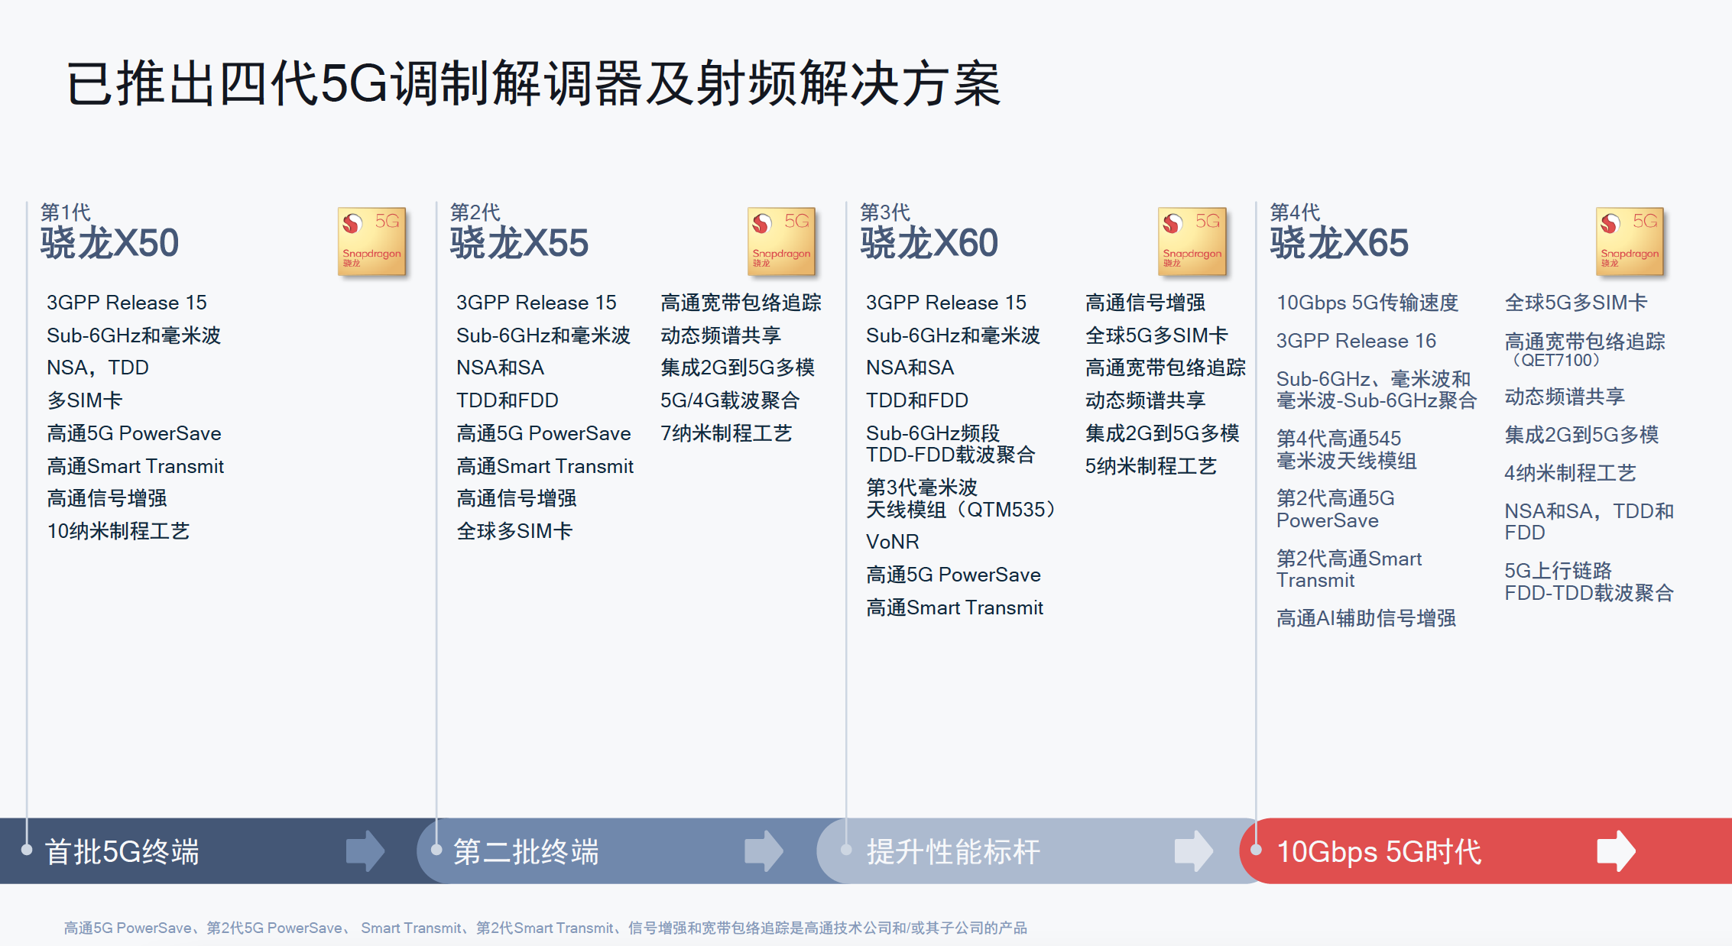The image size is (1732, 946).
Task: Click 全球5G多SIM卡 under 骁龙X60
Action: 1156,335
